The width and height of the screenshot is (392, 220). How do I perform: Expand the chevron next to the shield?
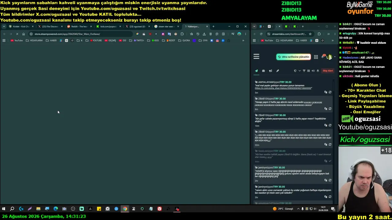300,71
